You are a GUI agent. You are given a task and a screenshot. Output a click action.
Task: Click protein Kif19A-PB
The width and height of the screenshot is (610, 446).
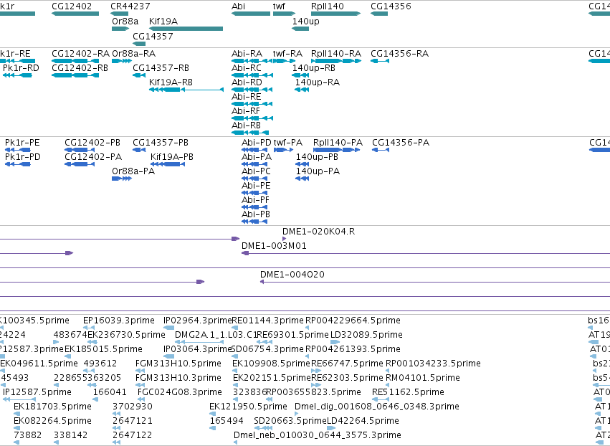coord(168,164)
